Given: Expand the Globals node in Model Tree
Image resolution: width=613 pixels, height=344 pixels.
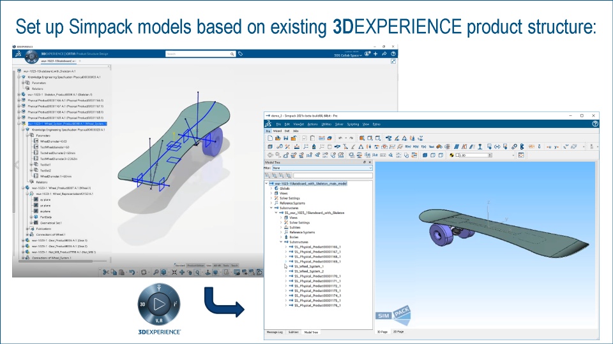Looking at the screenshot, I should (x=271, y=189).
